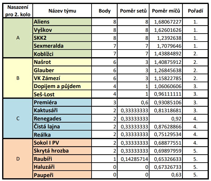Click the Název týmu column header
This screenshot has width=211, height=181.
point(62,11)
